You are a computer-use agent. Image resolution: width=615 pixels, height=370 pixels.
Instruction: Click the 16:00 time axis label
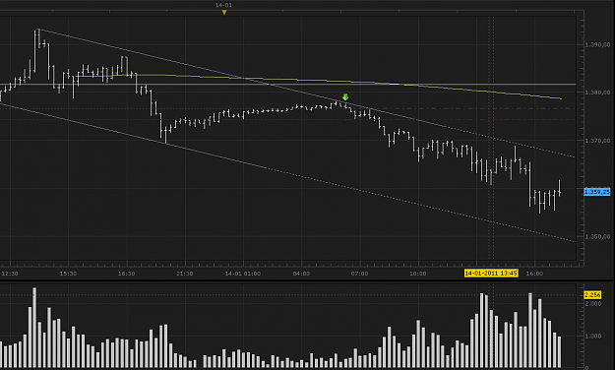point(534,274)
